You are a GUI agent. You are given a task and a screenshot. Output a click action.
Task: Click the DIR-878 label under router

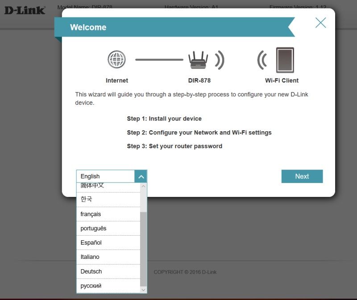click(x=199, y=80)
